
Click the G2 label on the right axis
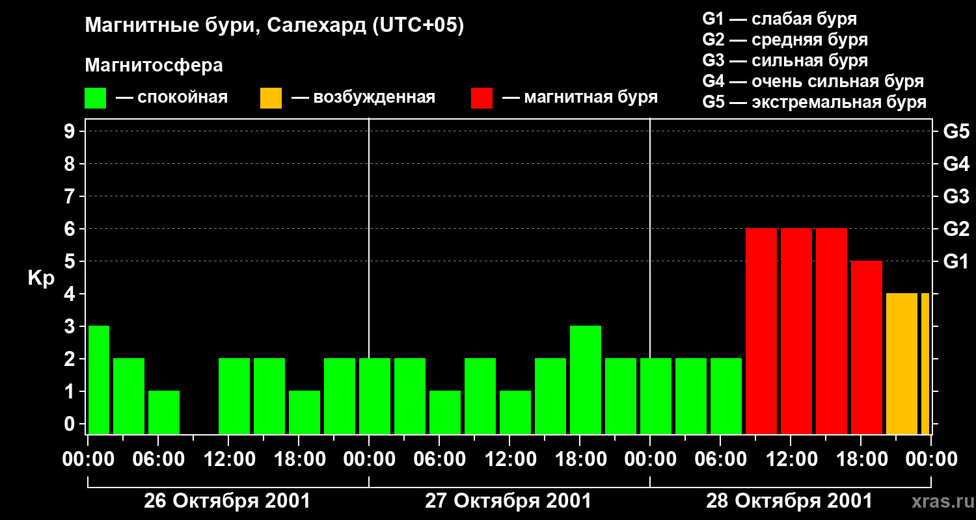coord(956,229)
